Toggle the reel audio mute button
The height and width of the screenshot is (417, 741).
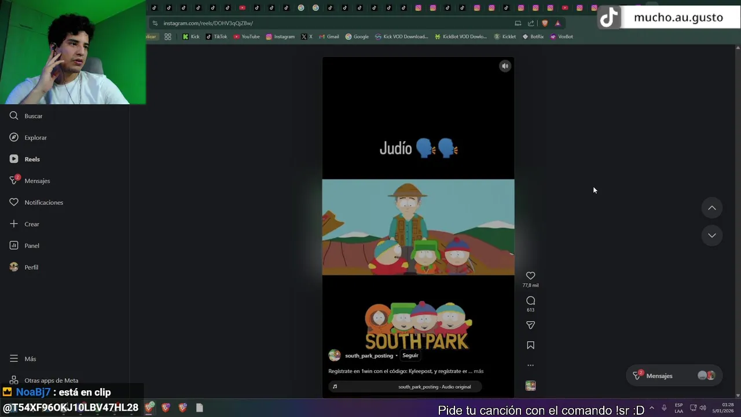coord(505,66)
